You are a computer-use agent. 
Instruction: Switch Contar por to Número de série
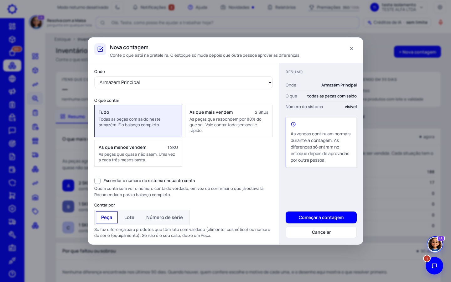tap(164, 217)
